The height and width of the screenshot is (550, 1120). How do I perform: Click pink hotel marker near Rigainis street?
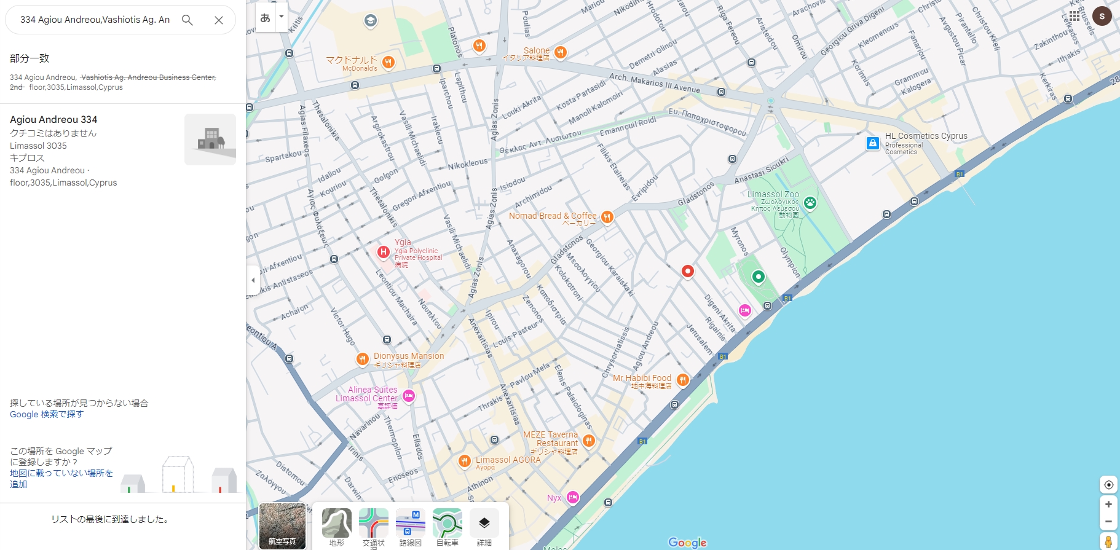745,310
